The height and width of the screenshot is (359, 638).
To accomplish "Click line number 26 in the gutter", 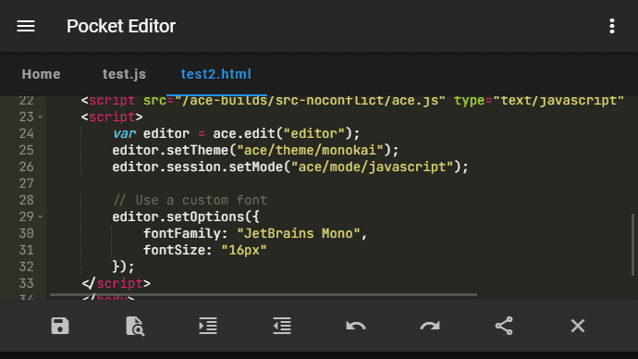I will [27, 167].
